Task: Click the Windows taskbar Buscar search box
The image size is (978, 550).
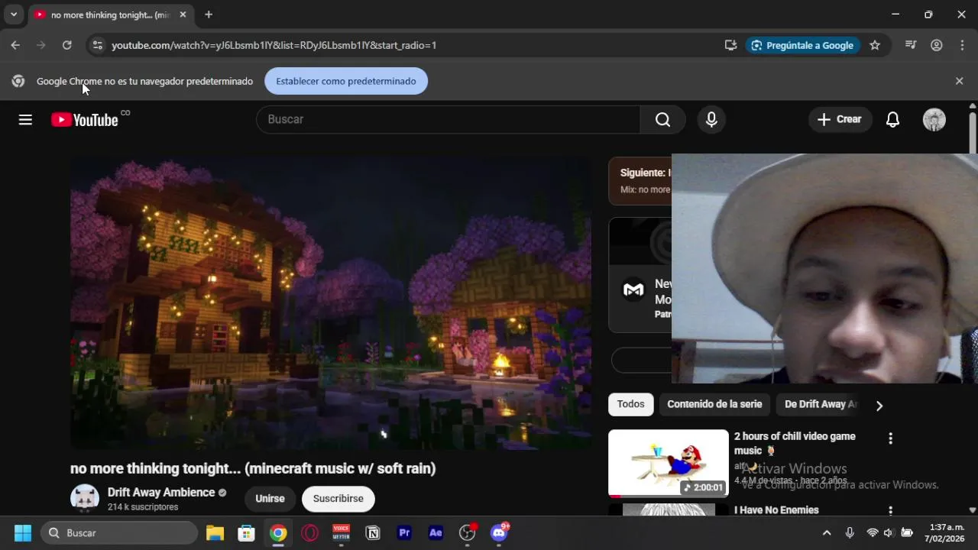Action: coord(119,532)
